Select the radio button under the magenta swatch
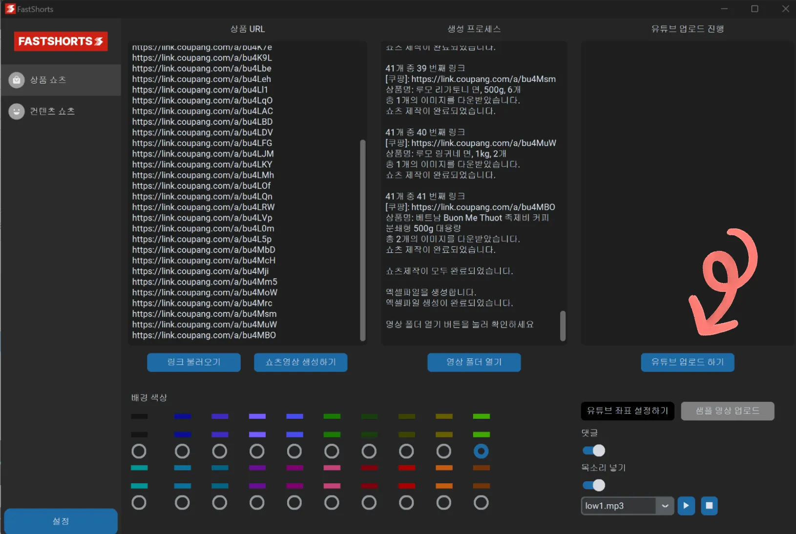Screen dimensions: 796x534 294,503
